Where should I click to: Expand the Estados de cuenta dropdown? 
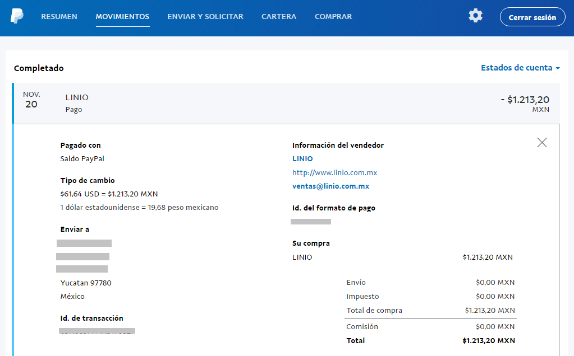[x=520, y=68]
